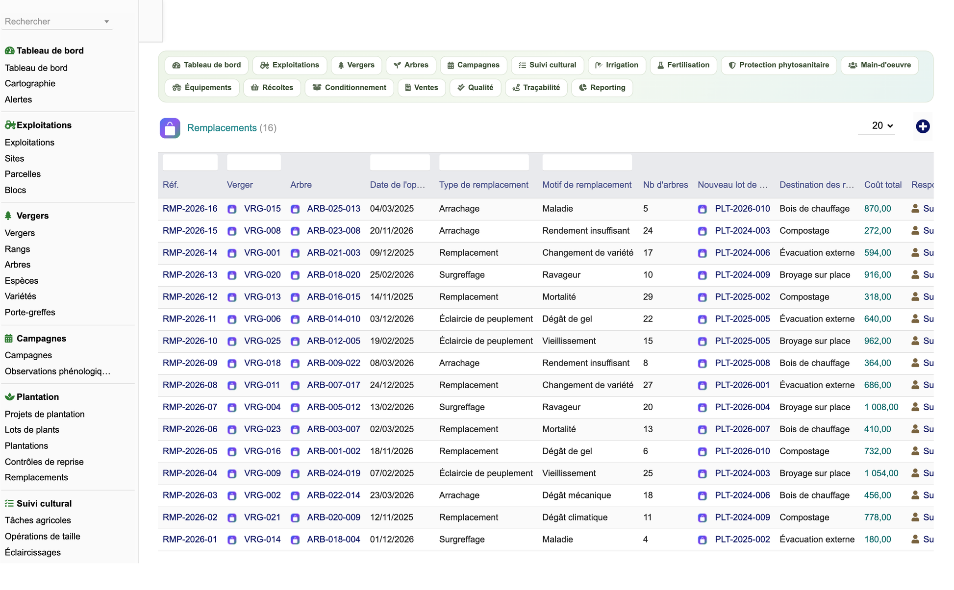Sort by the Coût total column header

(882, 185)
